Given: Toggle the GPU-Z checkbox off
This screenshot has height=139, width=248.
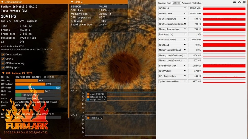Looking at the screenshot, I should tap(3, 59).
